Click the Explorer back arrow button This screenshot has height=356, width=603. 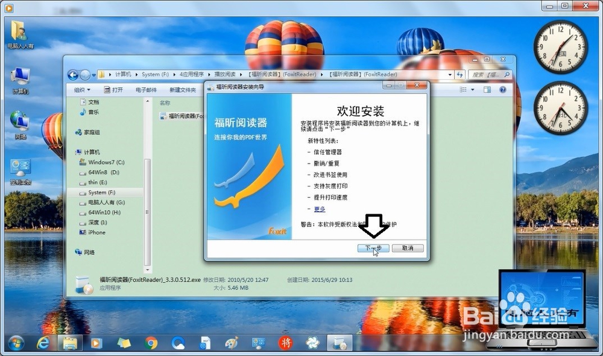(x=73, y=75)
